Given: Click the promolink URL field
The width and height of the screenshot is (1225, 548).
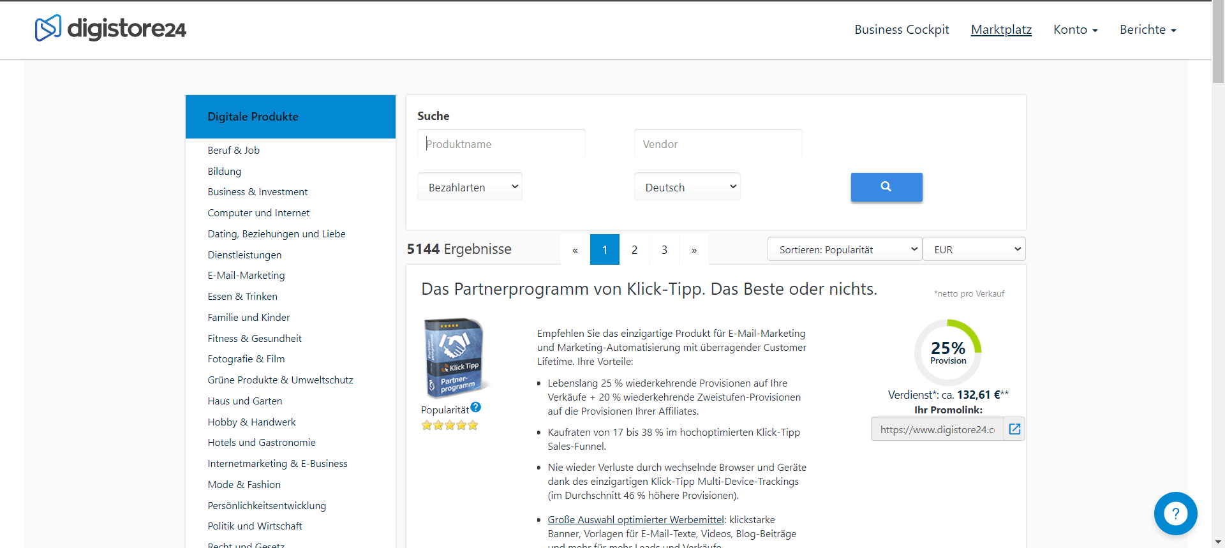Looking at the screenshot, I should pos(938,429).
